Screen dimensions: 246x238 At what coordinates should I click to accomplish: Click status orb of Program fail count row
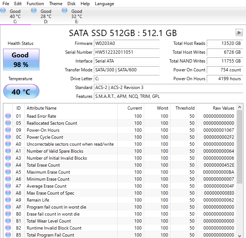[x=8, y=207]
